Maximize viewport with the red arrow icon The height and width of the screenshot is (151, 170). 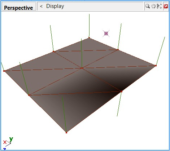tap(166, 6)
